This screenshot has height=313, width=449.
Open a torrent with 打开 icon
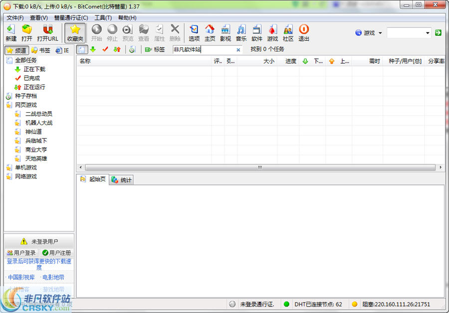26,33
